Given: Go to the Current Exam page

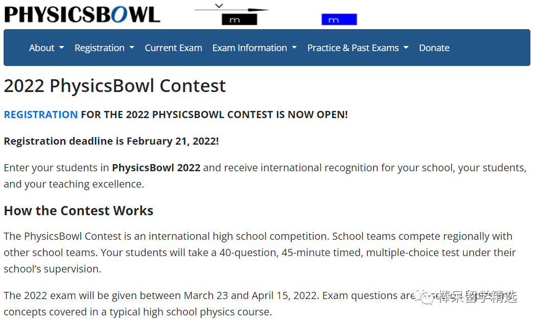Looking at the screenshot, I should 173,48.
